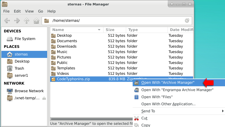Screen dimensions: 225x127
Task: Click the horizontal scrollbar below the file list
Action: [92, 119]
